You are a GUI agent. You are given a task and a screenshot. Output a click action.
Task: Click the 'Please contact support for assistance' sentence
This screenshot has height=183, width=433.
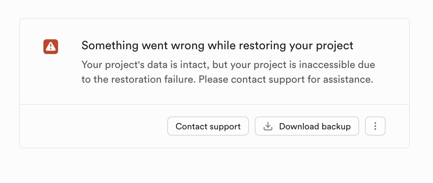286,79
